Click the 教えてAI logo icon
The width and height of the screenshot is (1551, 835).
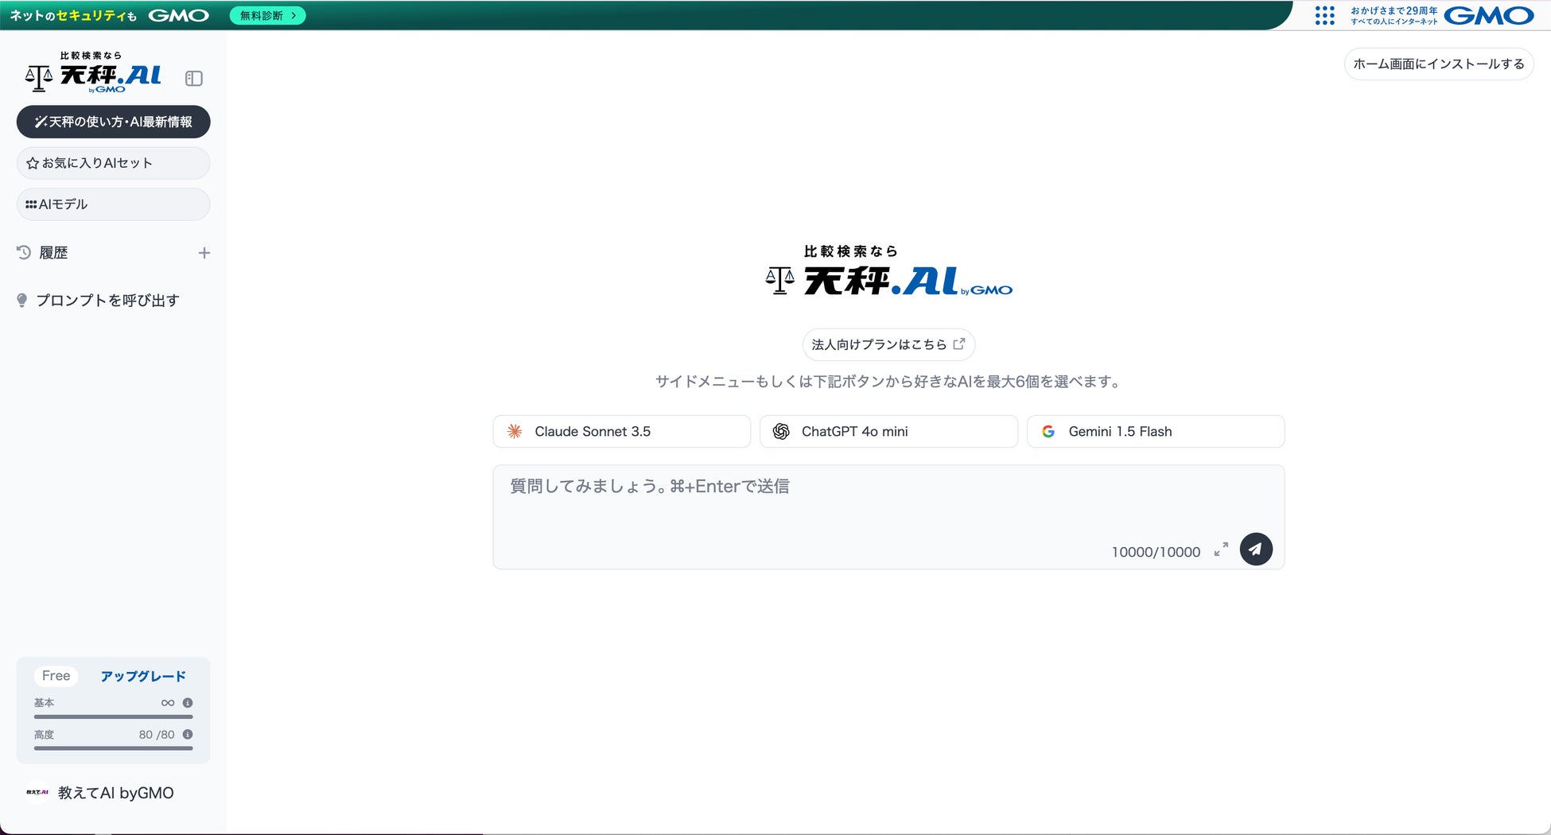coord(37,793)
